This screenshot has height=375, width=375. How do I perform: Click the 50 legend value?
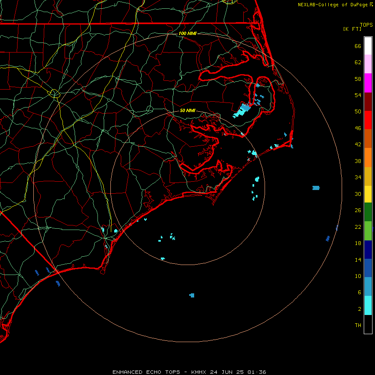coord(358,112)
